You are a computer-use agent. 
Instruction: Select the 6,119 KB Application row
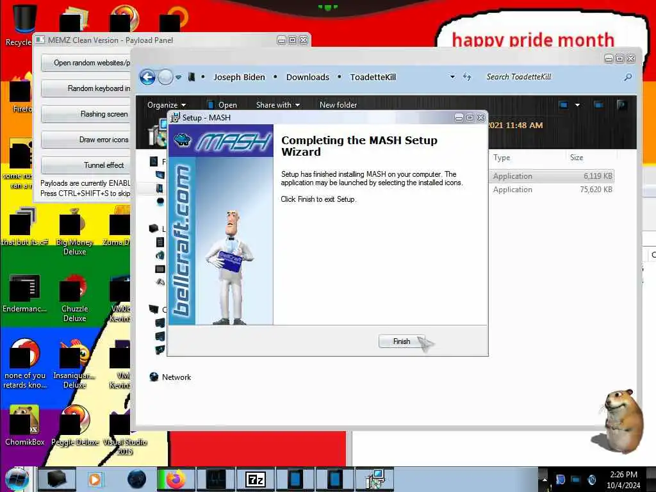(552, 176)
